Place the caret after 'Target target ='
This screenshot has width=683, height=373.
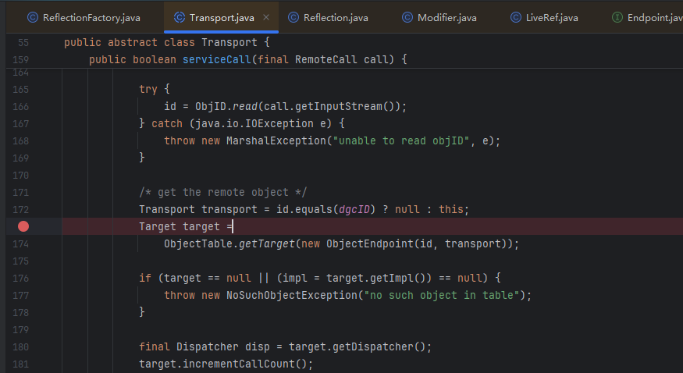pos(233,226)
